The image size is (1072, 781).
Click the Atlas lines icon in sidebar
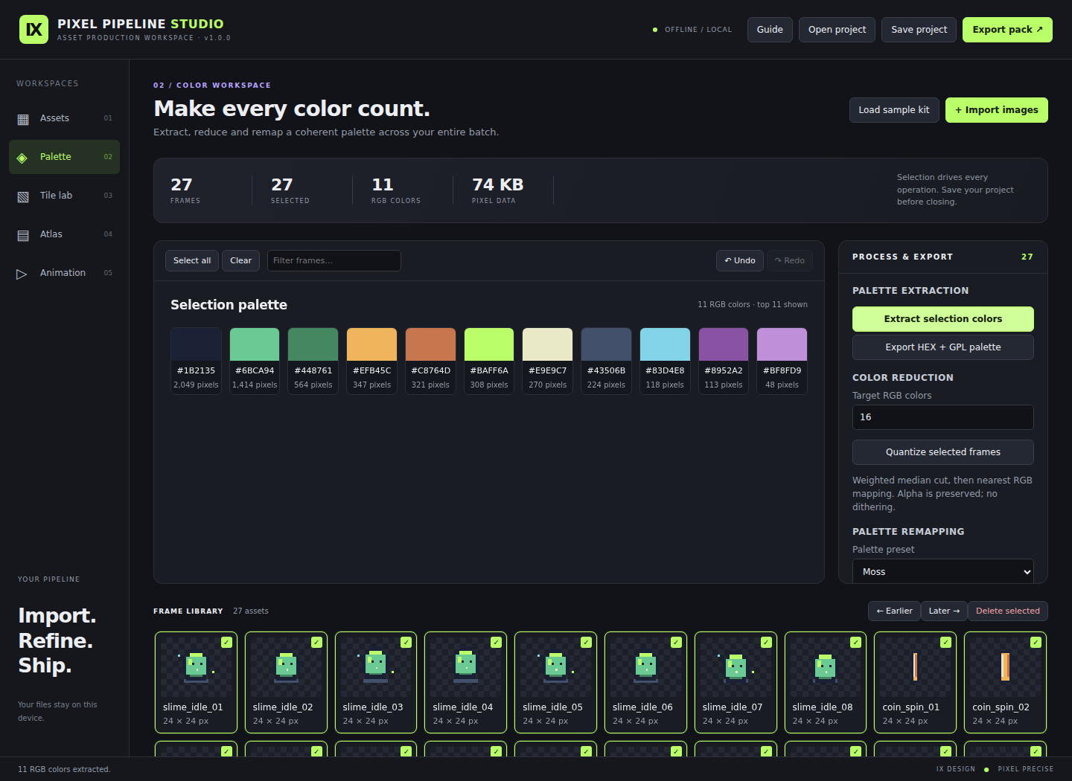23,235
